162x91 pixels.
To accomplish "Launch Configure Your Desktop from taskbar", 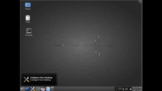I will coord(33,89).
